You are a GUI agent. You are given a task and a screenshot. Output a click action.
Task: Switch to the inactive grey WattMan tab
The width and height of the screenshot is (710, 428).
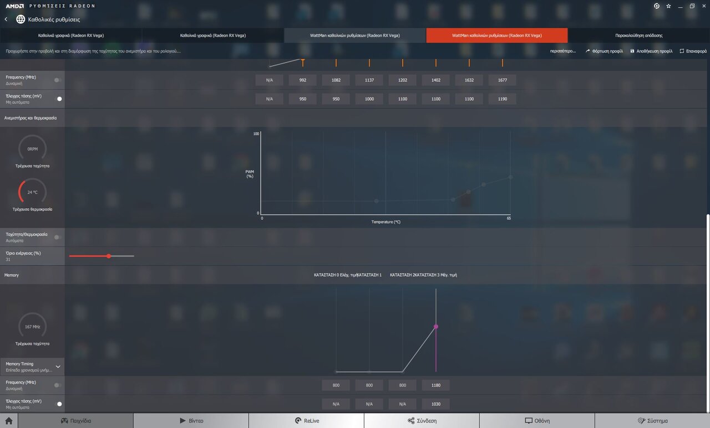click(355, 35)
